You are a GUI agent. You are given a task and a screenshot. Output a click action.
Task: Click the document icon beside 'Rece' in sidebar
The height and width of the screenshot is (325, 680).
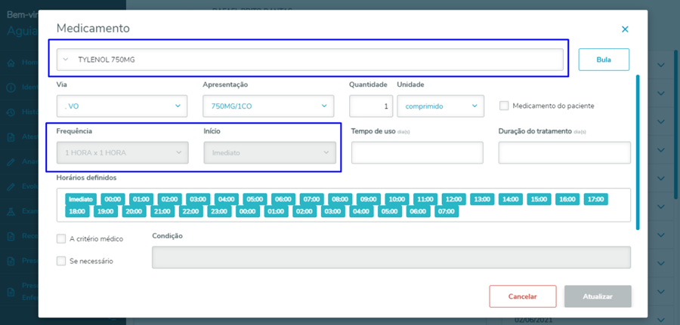click(x=11, y=236)
